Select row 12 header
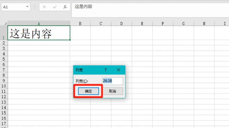 point(4,96)
